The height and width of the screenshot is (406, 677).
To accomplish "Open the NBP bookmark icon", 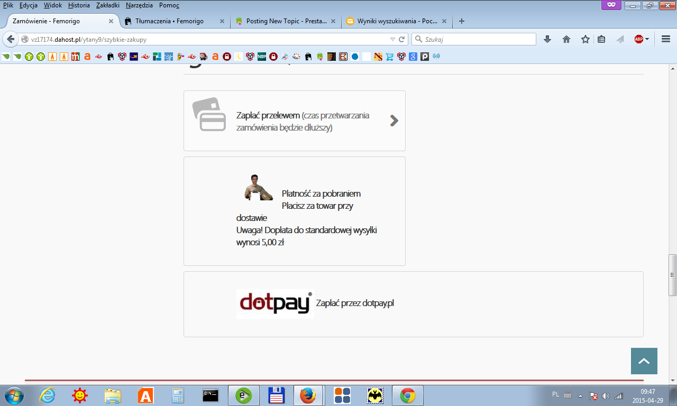I will [x=262, y=57].
